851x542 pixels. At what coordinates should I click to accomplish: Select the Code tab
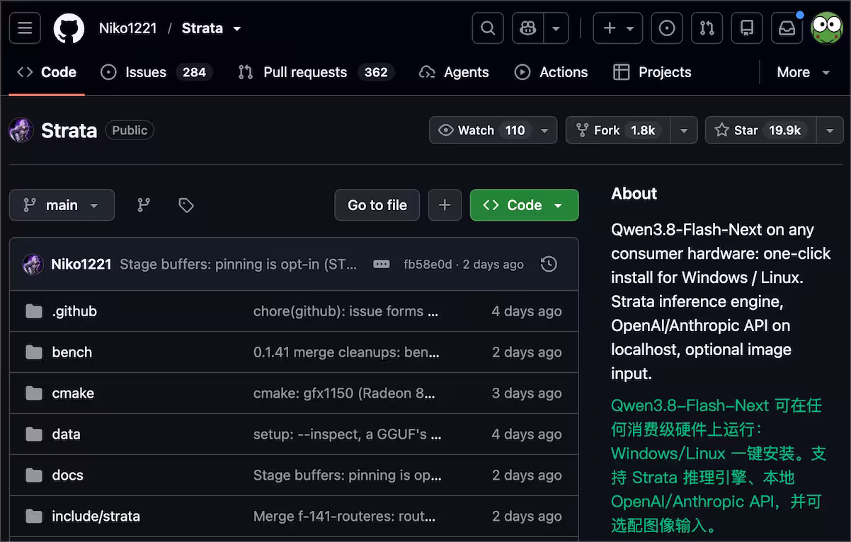point(47,72)
